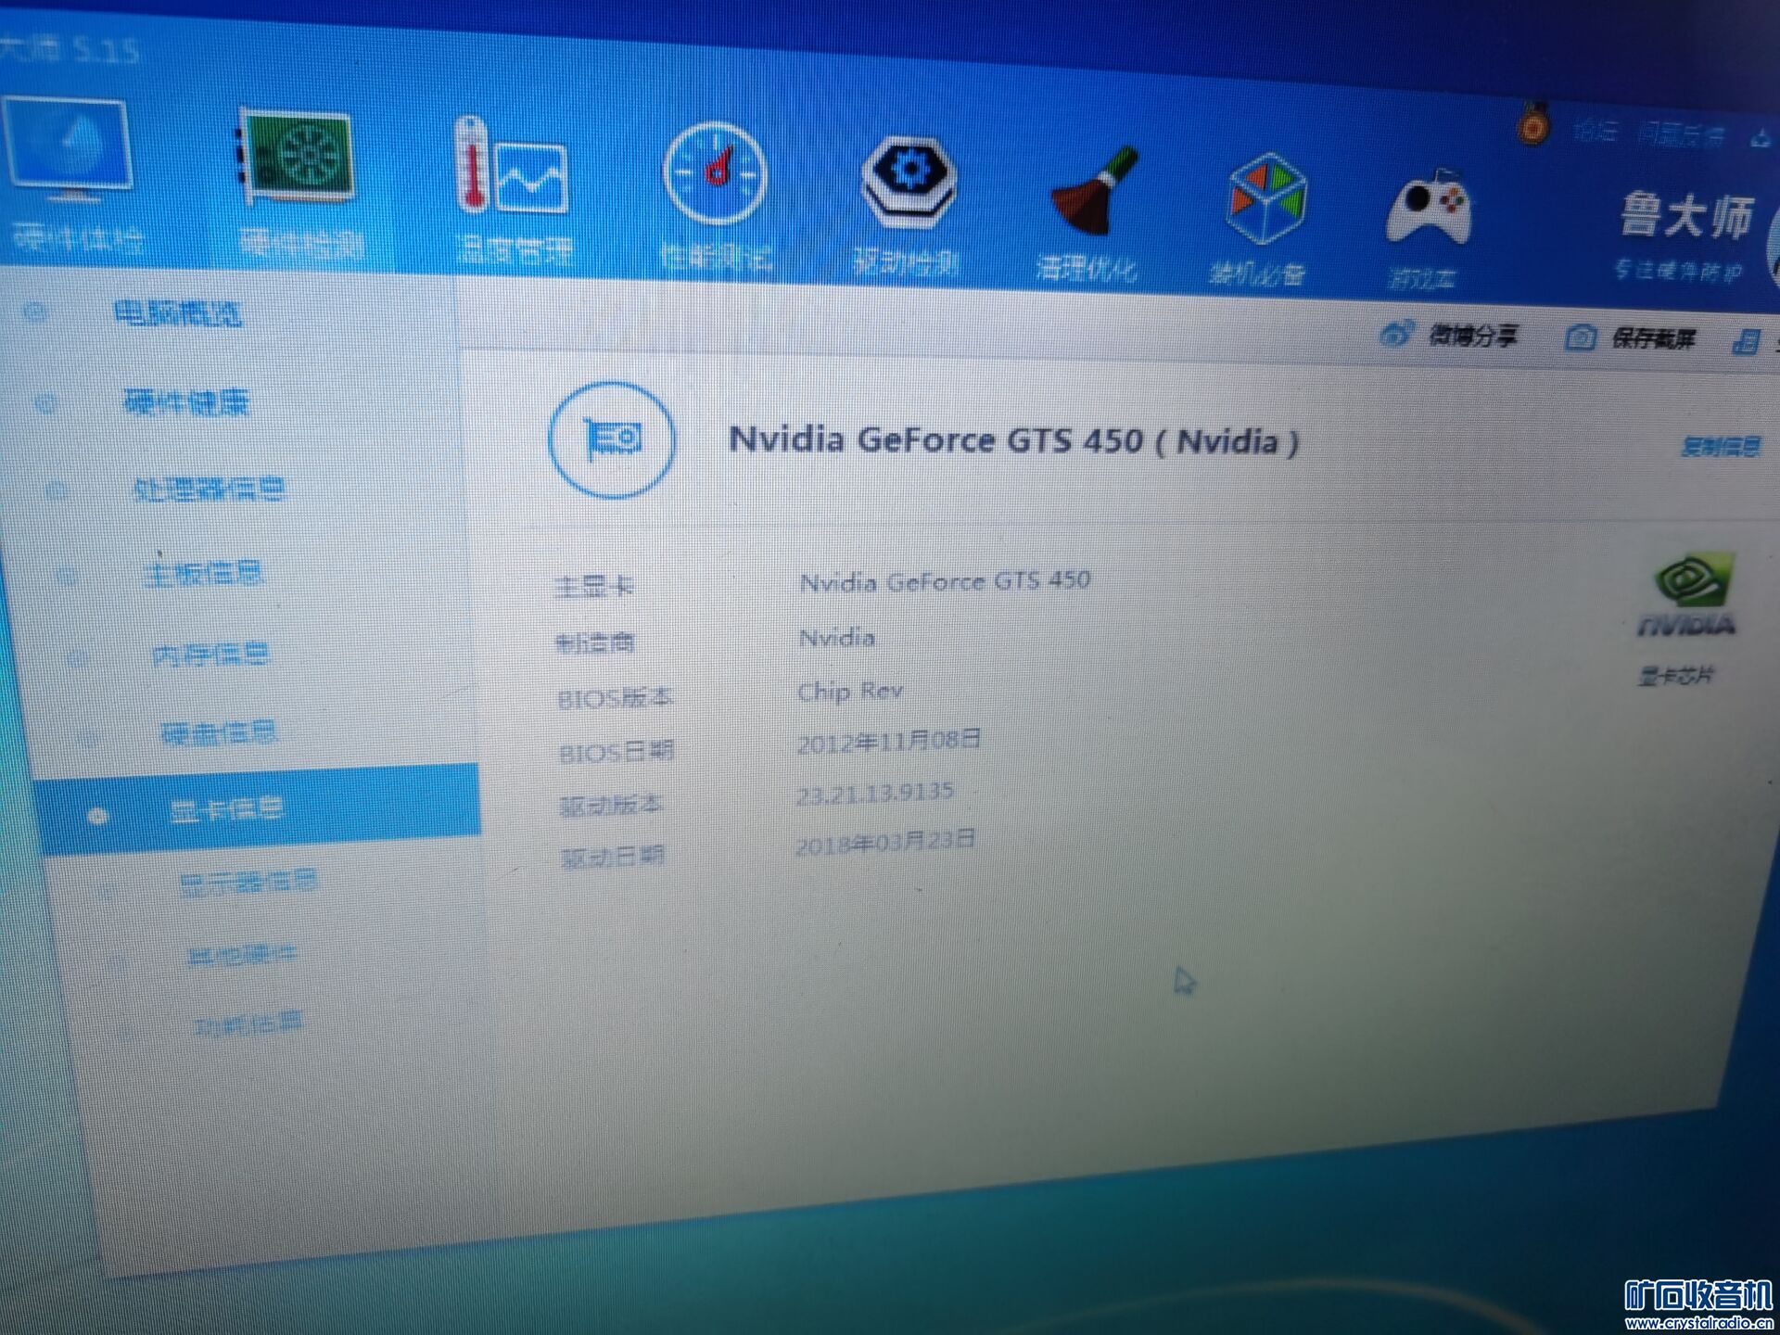Viewport: 1780px width, 1335px height.
Task: Click the 主显卡 value Nvidia GeForce GTS 450
Action: coord(945,581)
